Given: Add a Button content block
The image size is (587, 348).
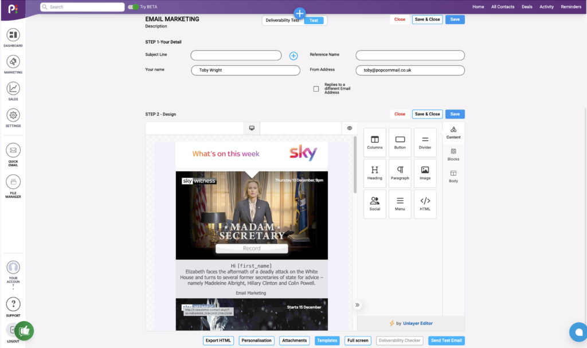Looking at the screenshot, I should tap(400, 142).
